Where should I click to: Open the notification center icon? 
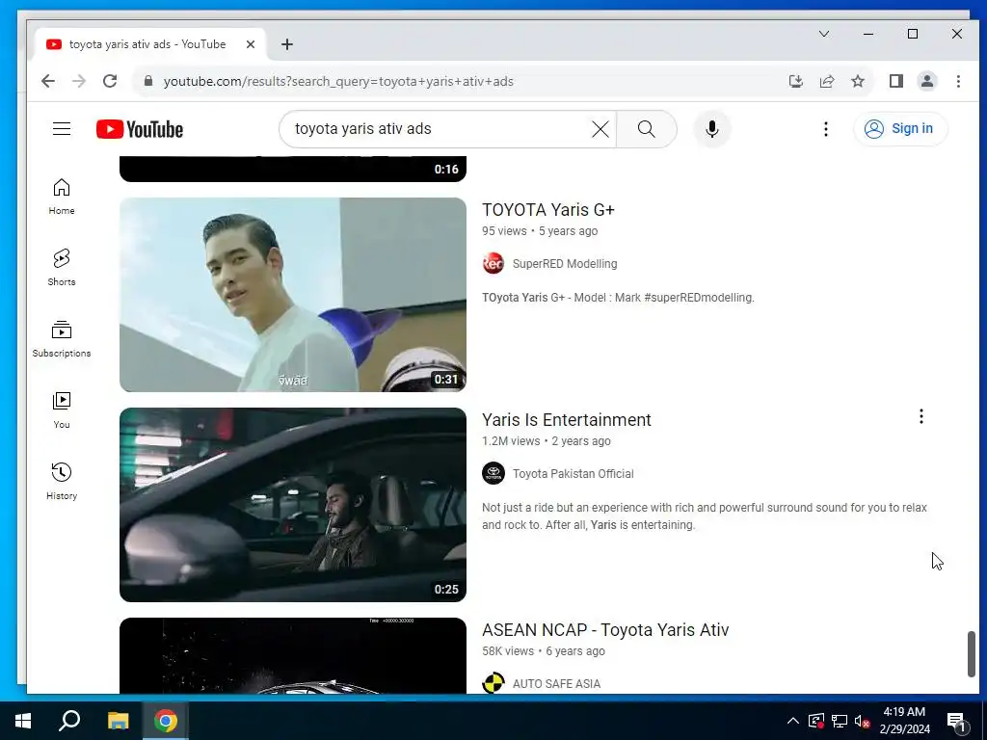click(956, 721)
